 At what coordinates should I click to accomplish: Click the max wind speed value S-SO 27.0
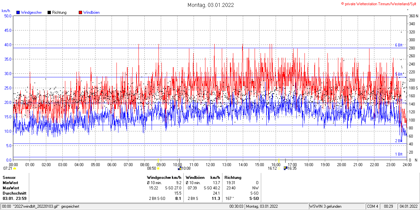click(x=173, y=188)
